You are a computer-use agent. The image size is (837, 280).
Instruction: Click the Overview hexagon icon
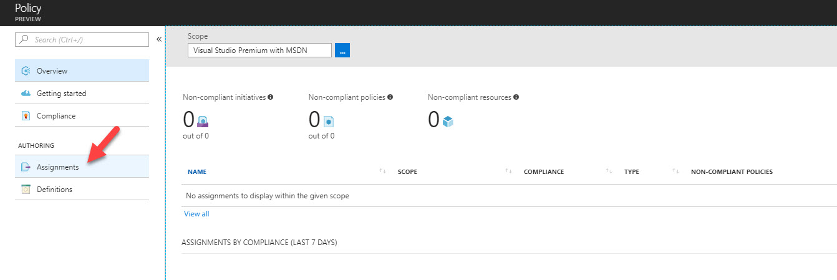[26, 71]
